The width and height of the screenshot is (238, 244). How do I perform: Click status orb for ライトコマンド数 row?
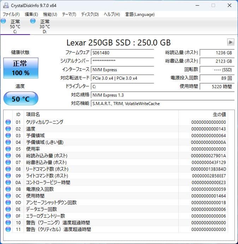click(8, 176)
